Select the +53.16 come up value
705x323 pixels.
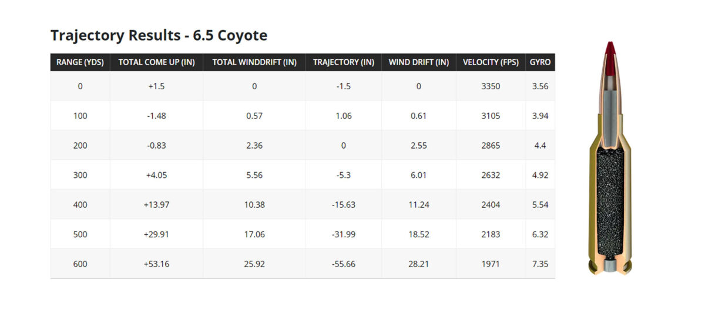pyautogui.click(x=156, y=264)
